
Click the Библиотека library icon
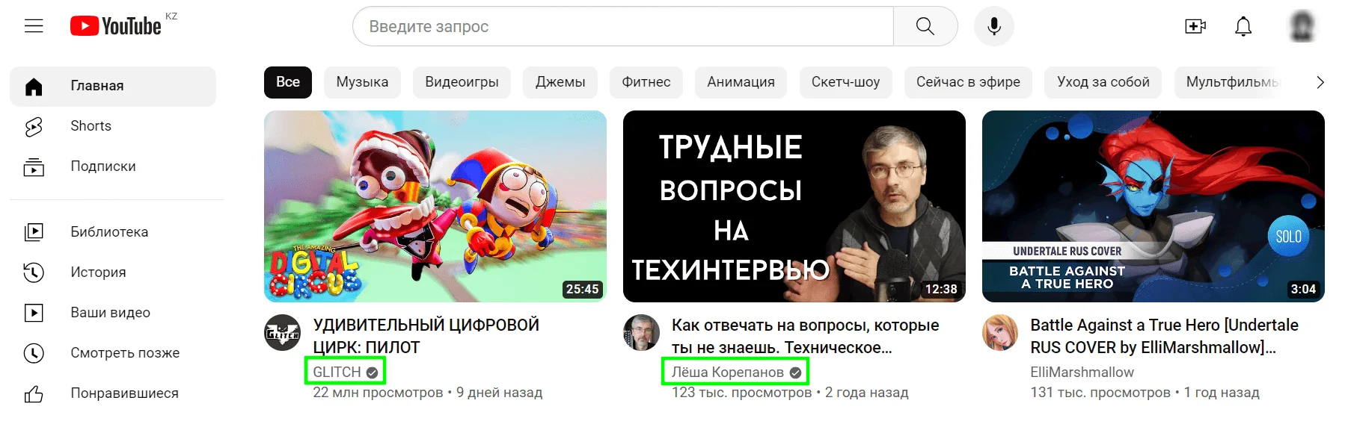(34, 232)
